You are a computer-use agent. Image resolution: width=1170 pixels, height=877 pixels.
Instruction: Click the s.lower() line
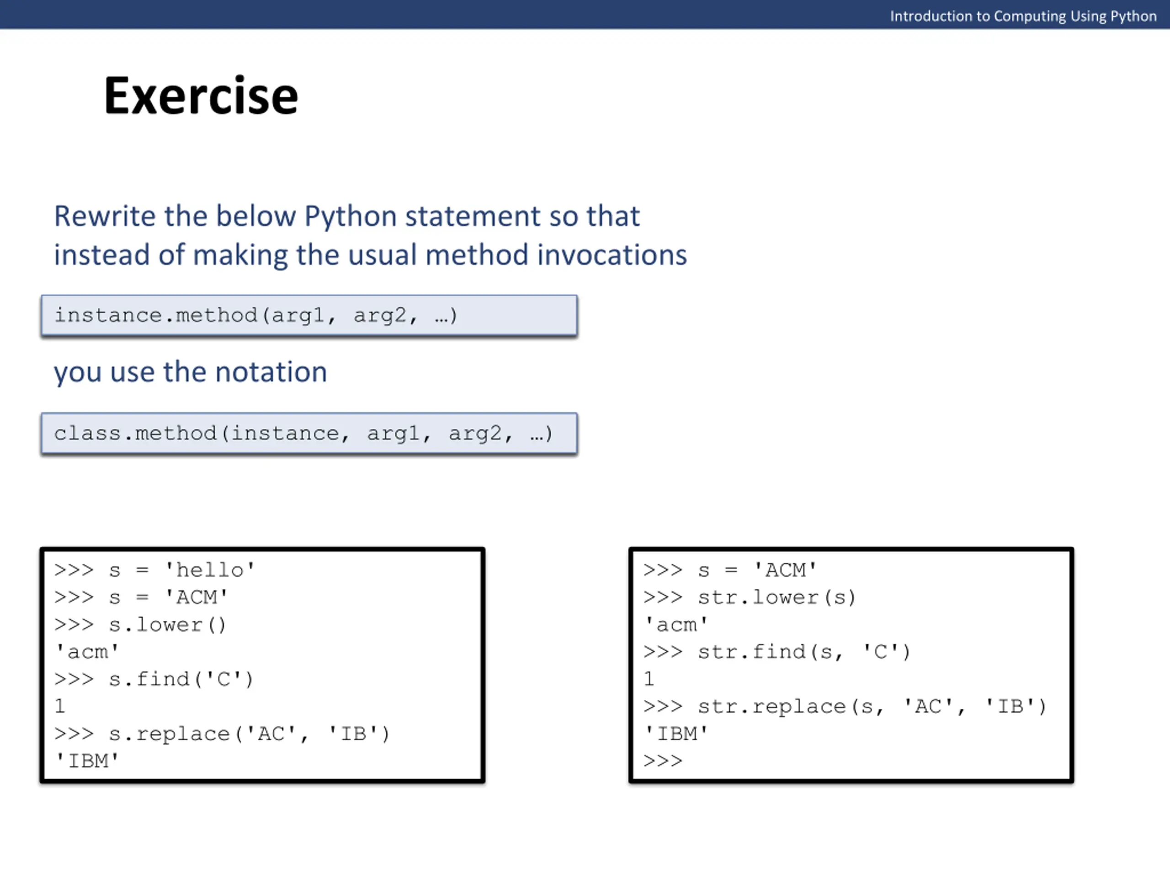pyautogui.click(x=140, y=625)
